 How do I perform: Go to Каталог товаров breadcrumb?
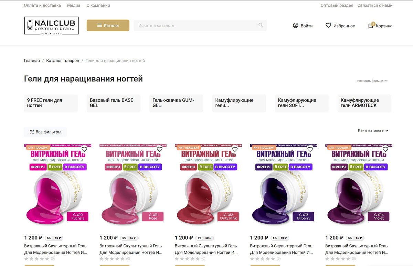(x=63, y=61)
